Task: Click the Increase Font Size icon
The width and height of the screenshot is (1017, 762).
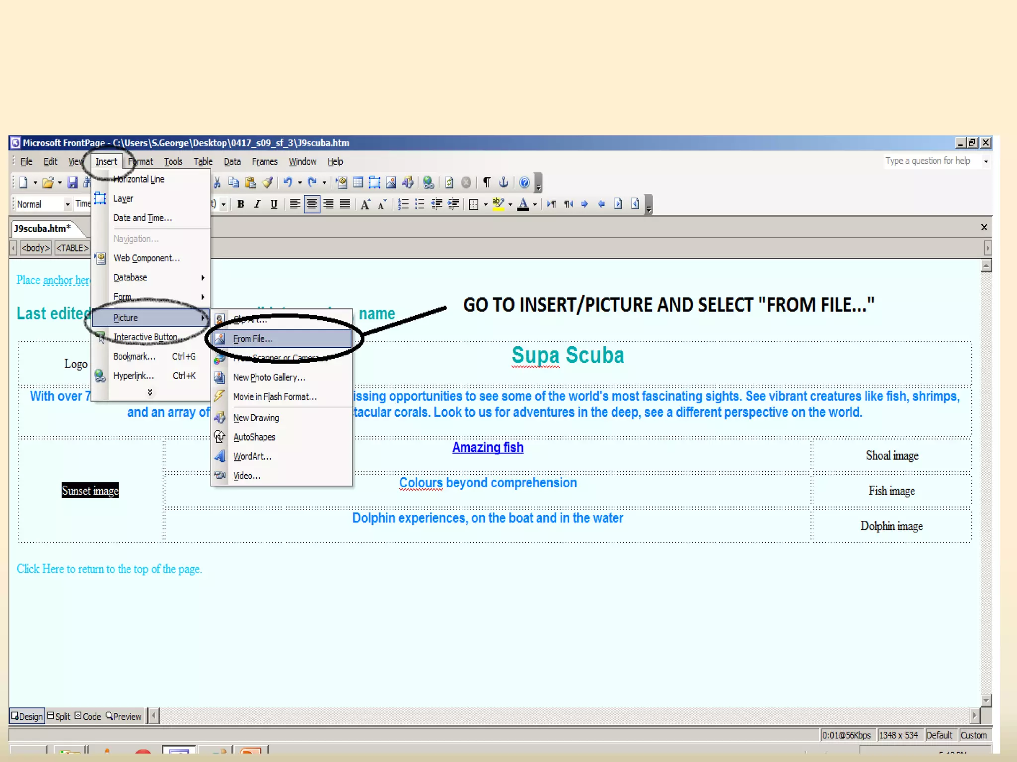Action: coord(365,204)
